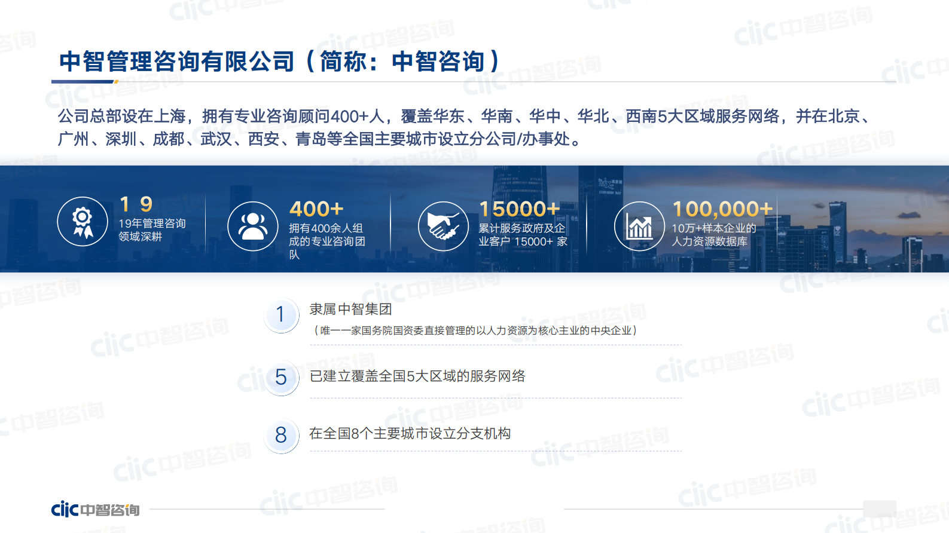Image resolution: width=949 pixels, height=533 pixels.
Task: Click the paragraph line starting 广州、深圳、成都
Action: click(x=320, y=139)
